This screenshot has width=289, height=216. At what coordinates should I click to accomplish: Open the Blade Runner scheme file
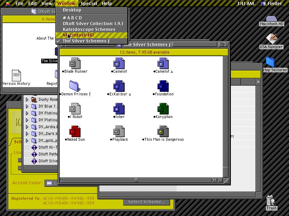[x=75, y=63]
